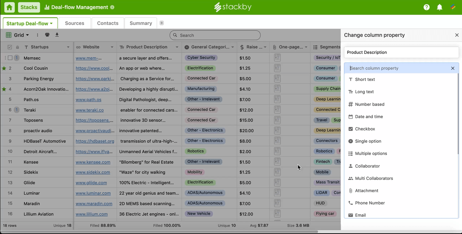Open www.luminar.com website link
The image size is (462, 234).
click(x=93, y=193)
